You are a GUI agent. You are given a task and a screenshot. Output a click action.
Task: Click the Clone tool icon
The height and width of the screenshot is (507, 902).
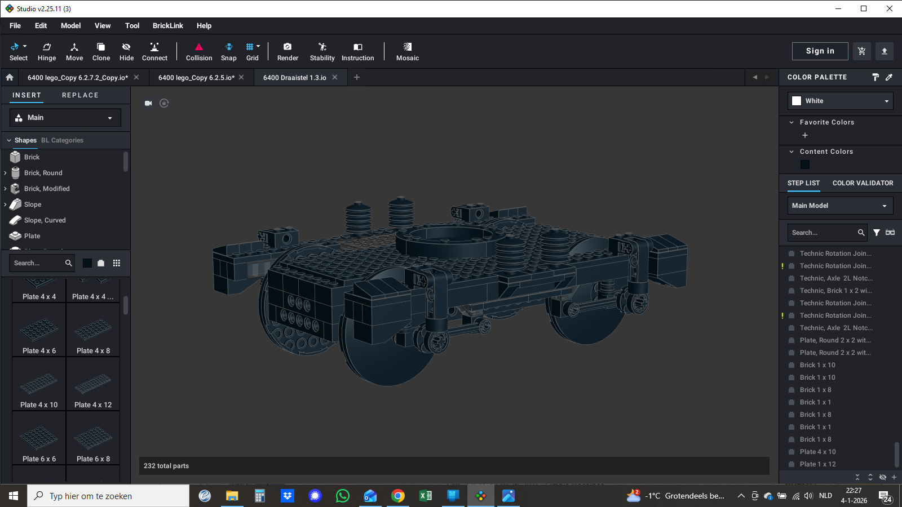point(101,51)
